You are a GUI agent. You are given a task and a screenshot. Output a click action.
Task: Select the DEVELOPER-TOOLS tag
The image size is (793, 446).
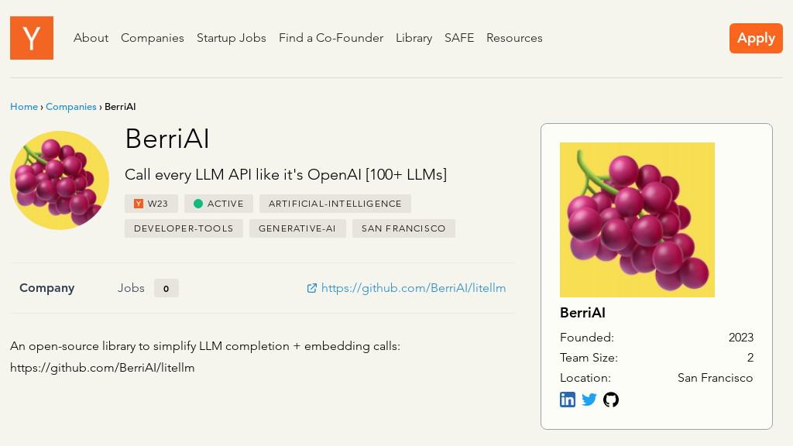[184, 228]
